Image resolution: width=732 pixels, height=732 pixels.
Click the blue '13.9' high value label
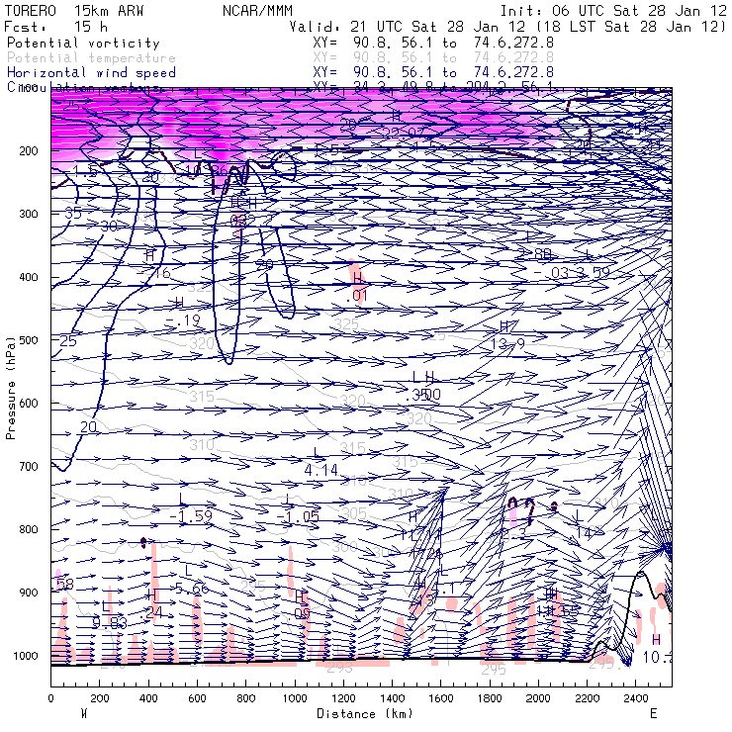coord(507,344)
